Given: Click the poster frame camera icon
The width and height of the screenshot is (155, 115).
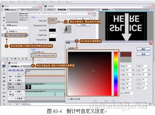Looking at the screenshot, I should (x=4, y=18).
